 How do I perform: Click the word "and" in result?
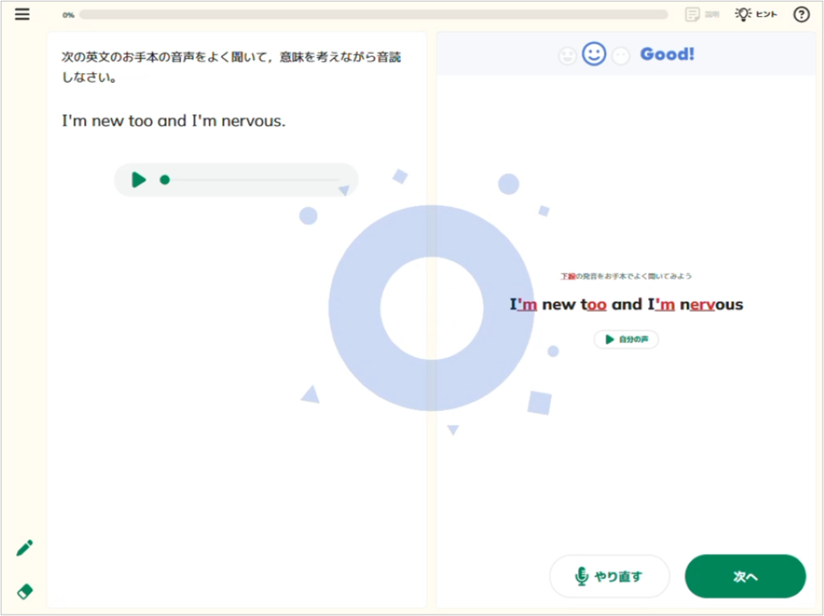point(627,304)
